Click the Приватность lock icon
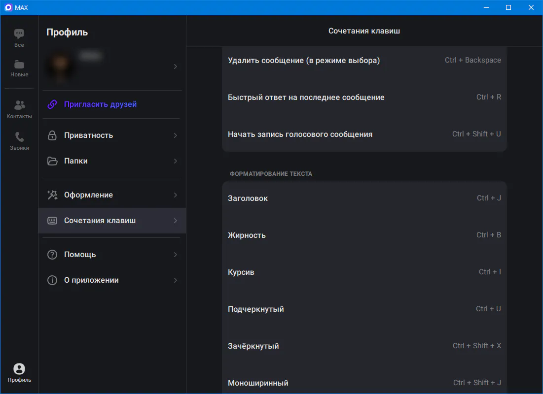This screenshot has height=394, width=543. pos(52,135)
